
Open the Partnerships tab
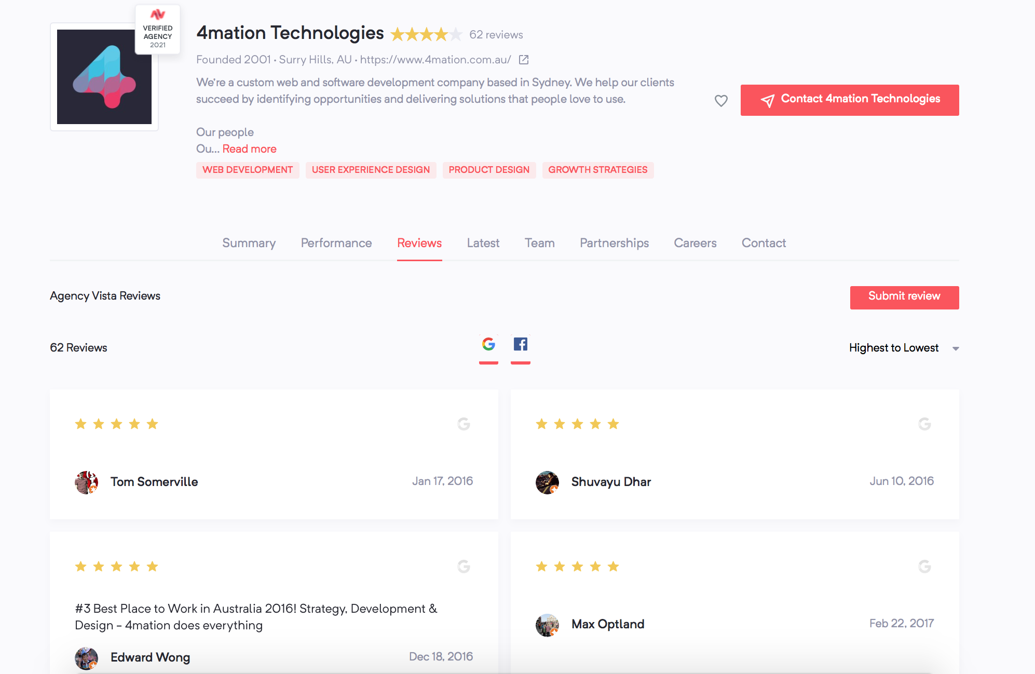pyautogui.click(x=614, y=243)
